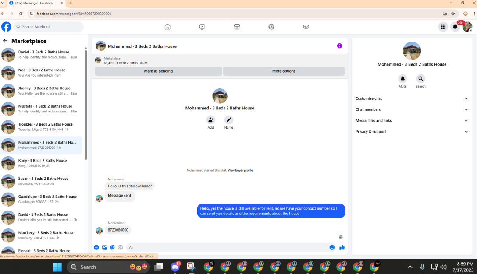Open the Marketplace storefront icon
The width and height of the screenshot is (477, 274).
237,27
